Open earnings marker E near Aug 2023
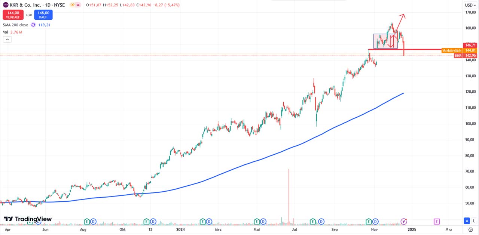The image size is (479, 235). [x=87, y=221]
